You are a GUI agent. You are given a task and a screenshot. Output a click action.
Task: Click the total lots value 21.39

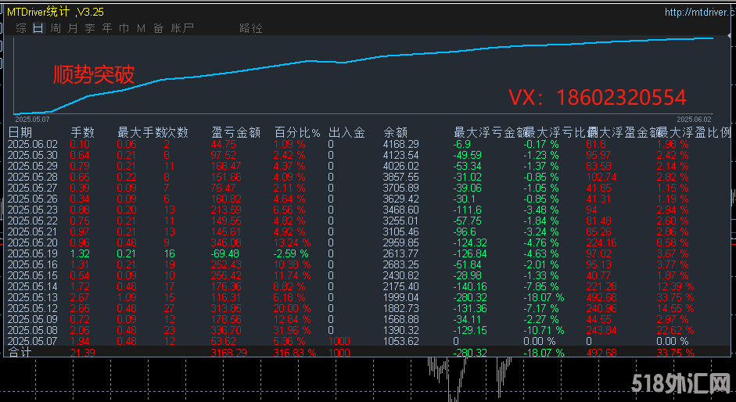(83, 353)
